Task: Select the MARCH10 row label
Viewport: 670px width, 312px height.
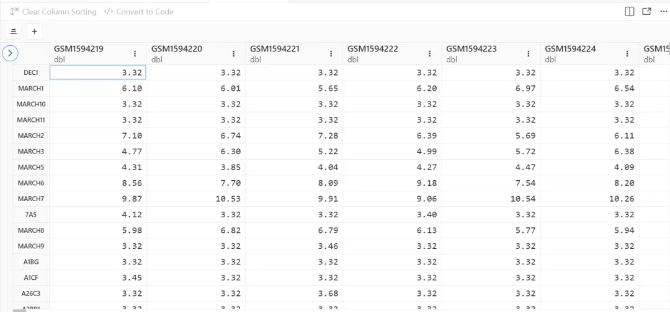Action: coord(31,105)
